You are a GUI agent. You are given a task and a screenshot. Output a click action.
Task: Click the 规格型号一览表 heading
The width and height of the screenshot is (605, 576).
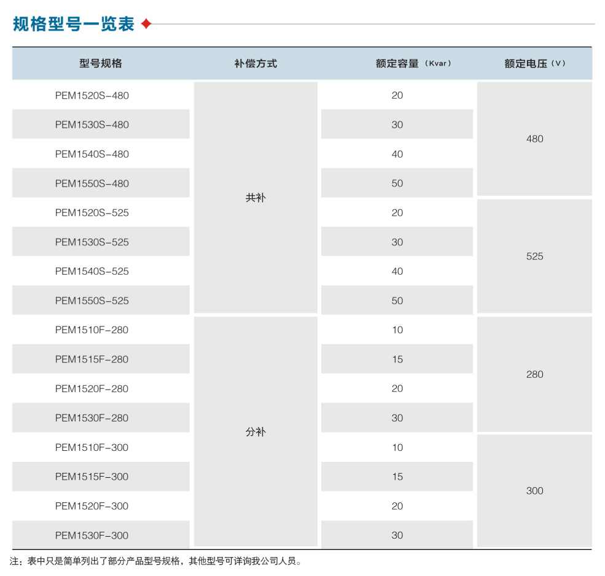(x=73, y=24)
